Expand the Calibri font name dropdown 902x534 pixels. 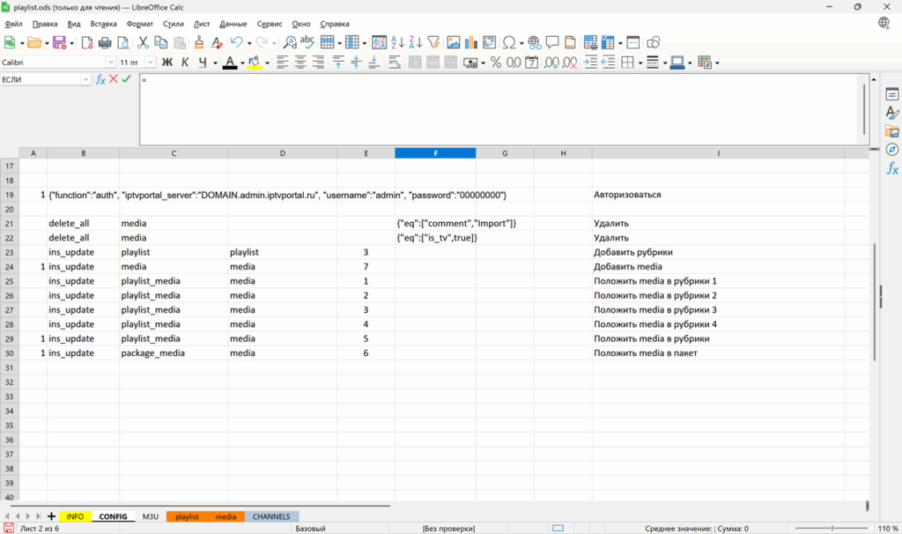click(111, 63)
